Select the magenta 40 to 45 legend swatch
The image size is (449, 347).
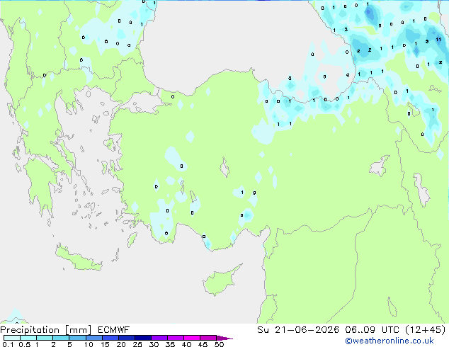point(192,338)
